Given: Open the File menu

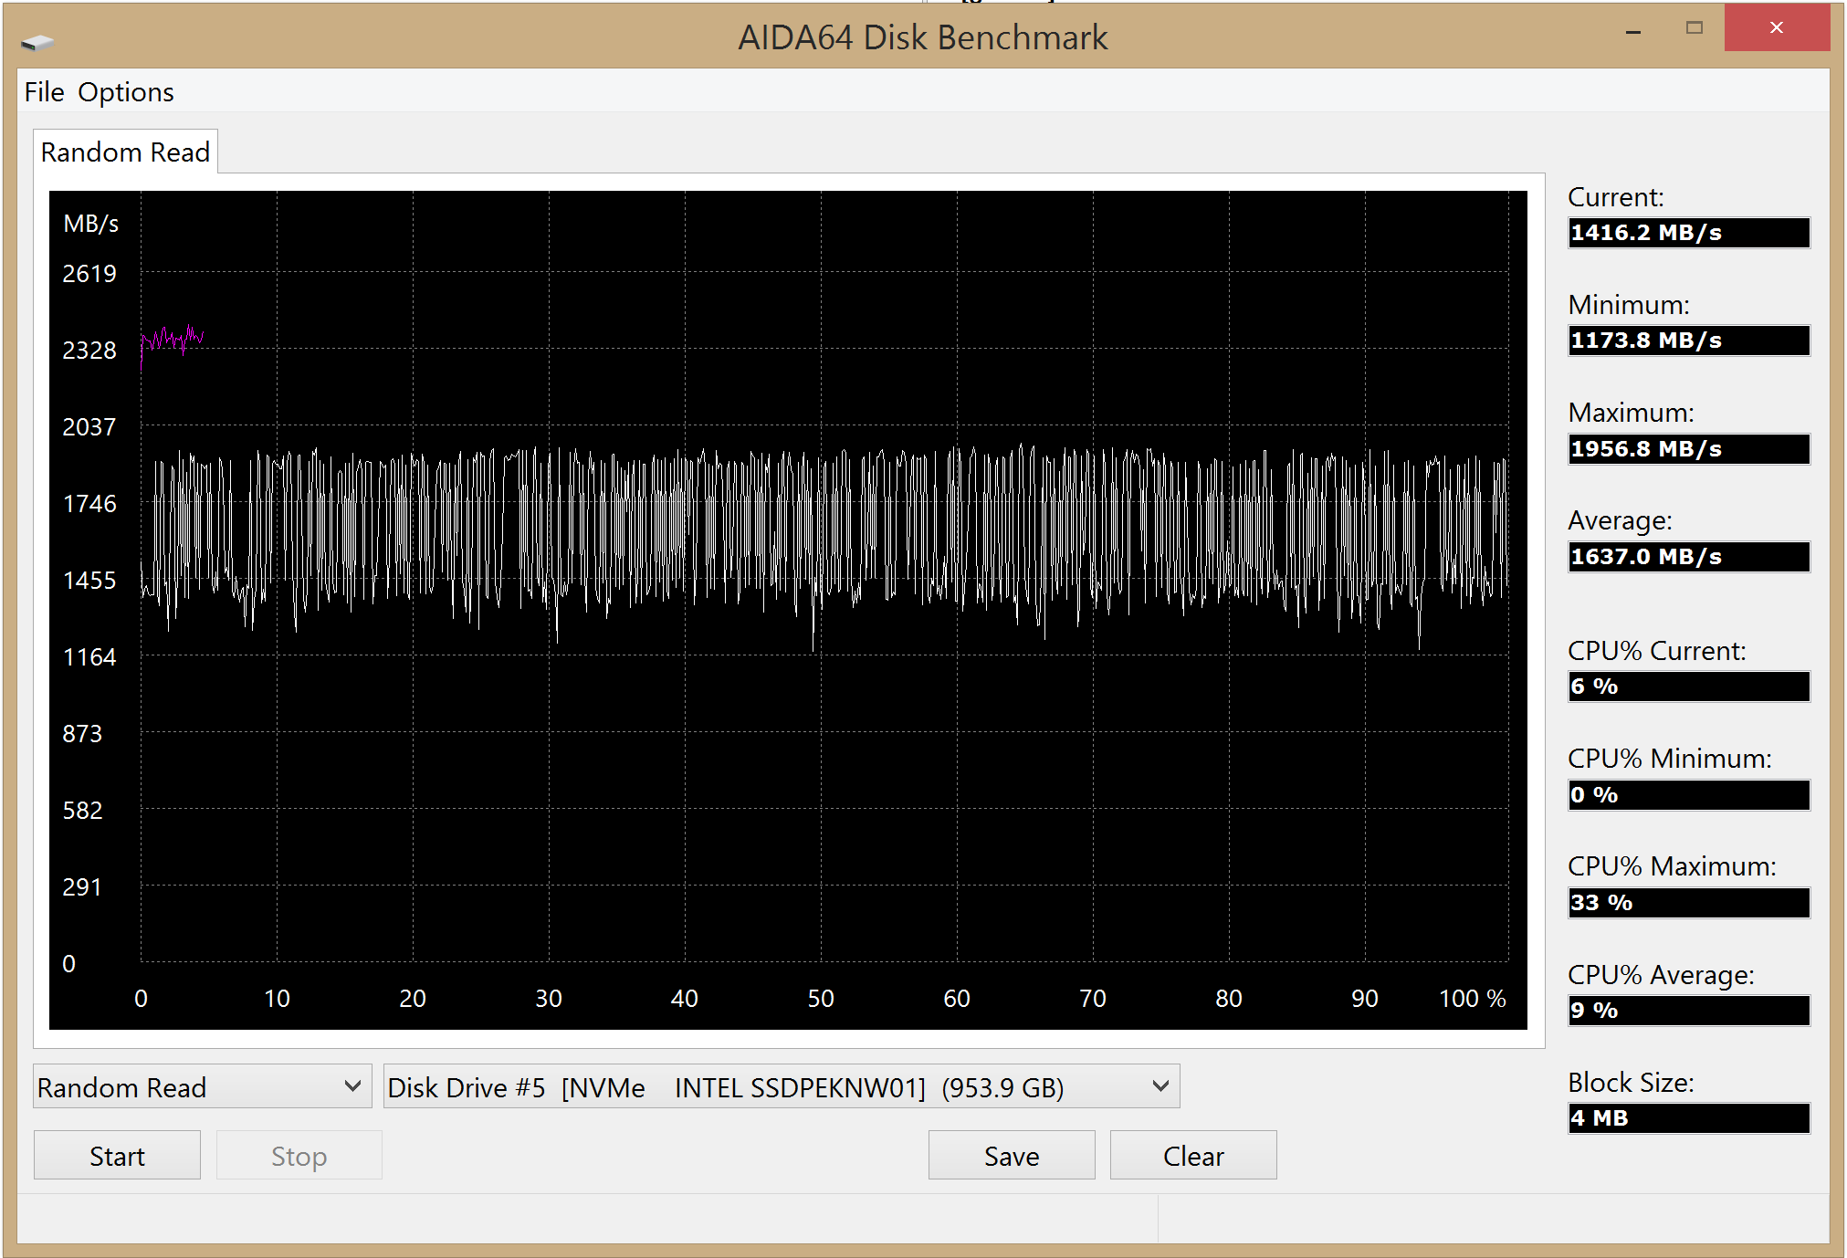Looking at the screenshot, I should coord(44,92).
